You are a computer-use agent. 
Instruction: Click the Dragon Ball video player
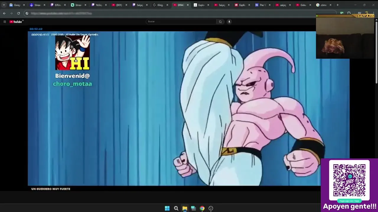pos(189,108)
